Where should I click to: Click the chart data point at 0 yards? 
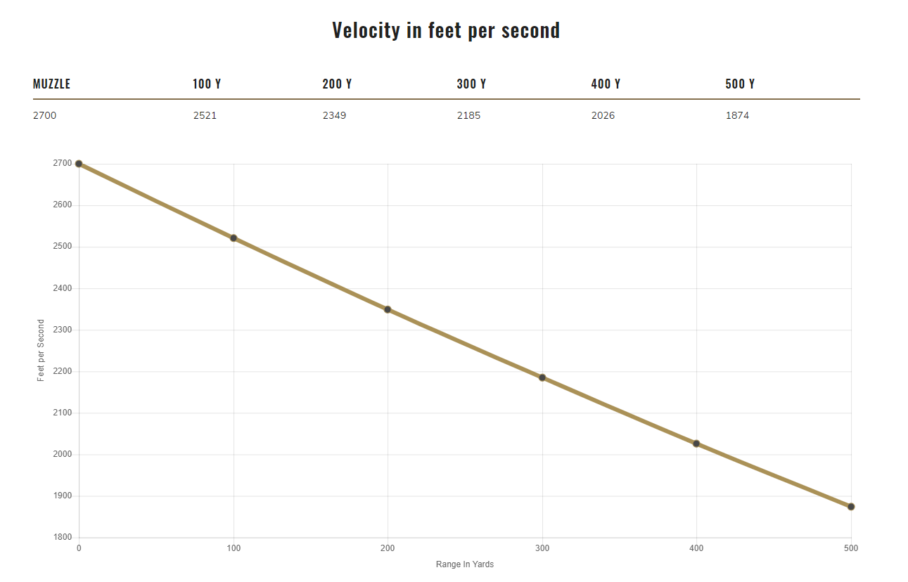79,164
